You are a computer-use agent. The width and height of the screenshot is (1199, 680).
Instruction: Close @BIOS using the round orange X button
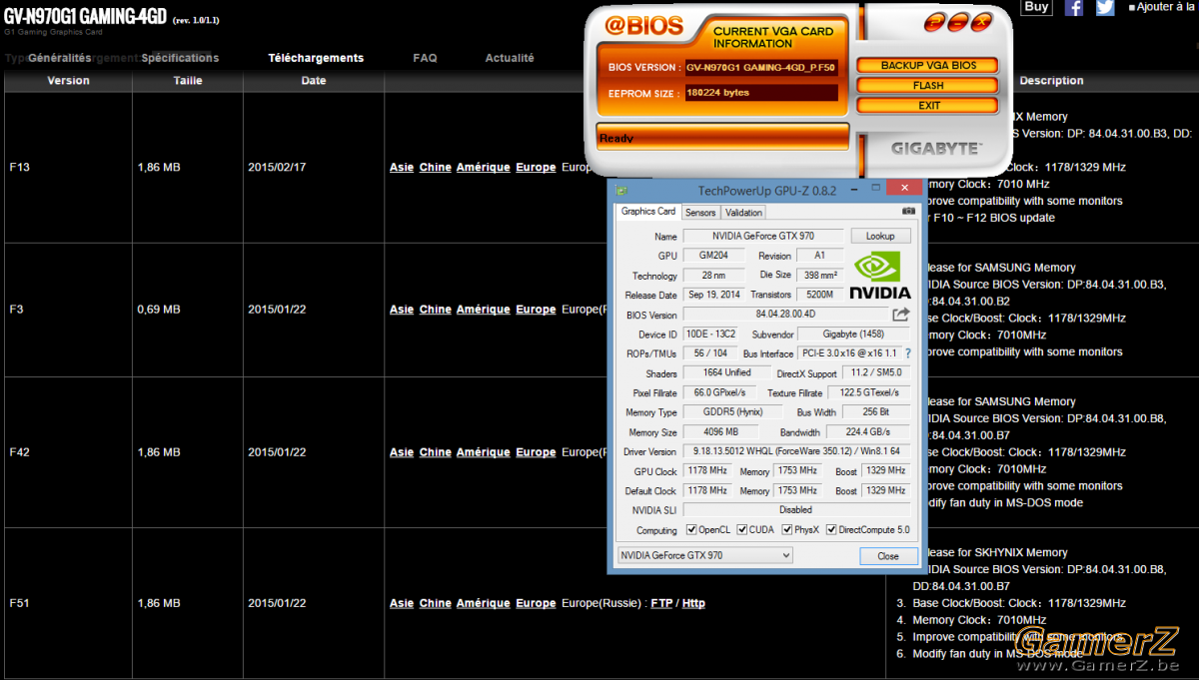tap(981, 22)
